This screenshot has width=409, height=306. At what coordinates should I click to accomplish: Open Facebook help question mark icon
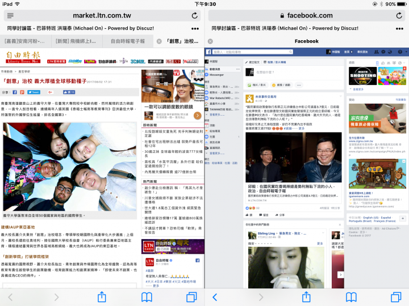[400, 52]
